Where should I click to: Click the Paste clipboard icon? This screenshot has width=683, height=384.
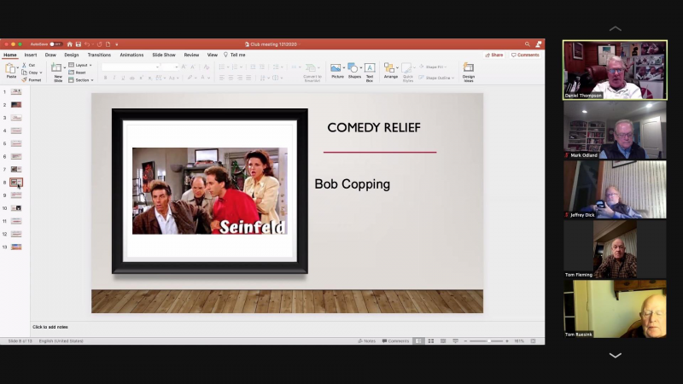10,69
